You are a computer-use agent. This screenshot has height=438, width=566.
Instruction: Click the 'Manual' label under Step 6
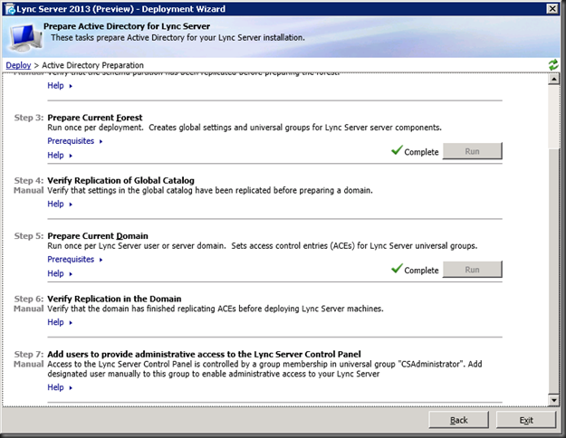coord(28,309)
